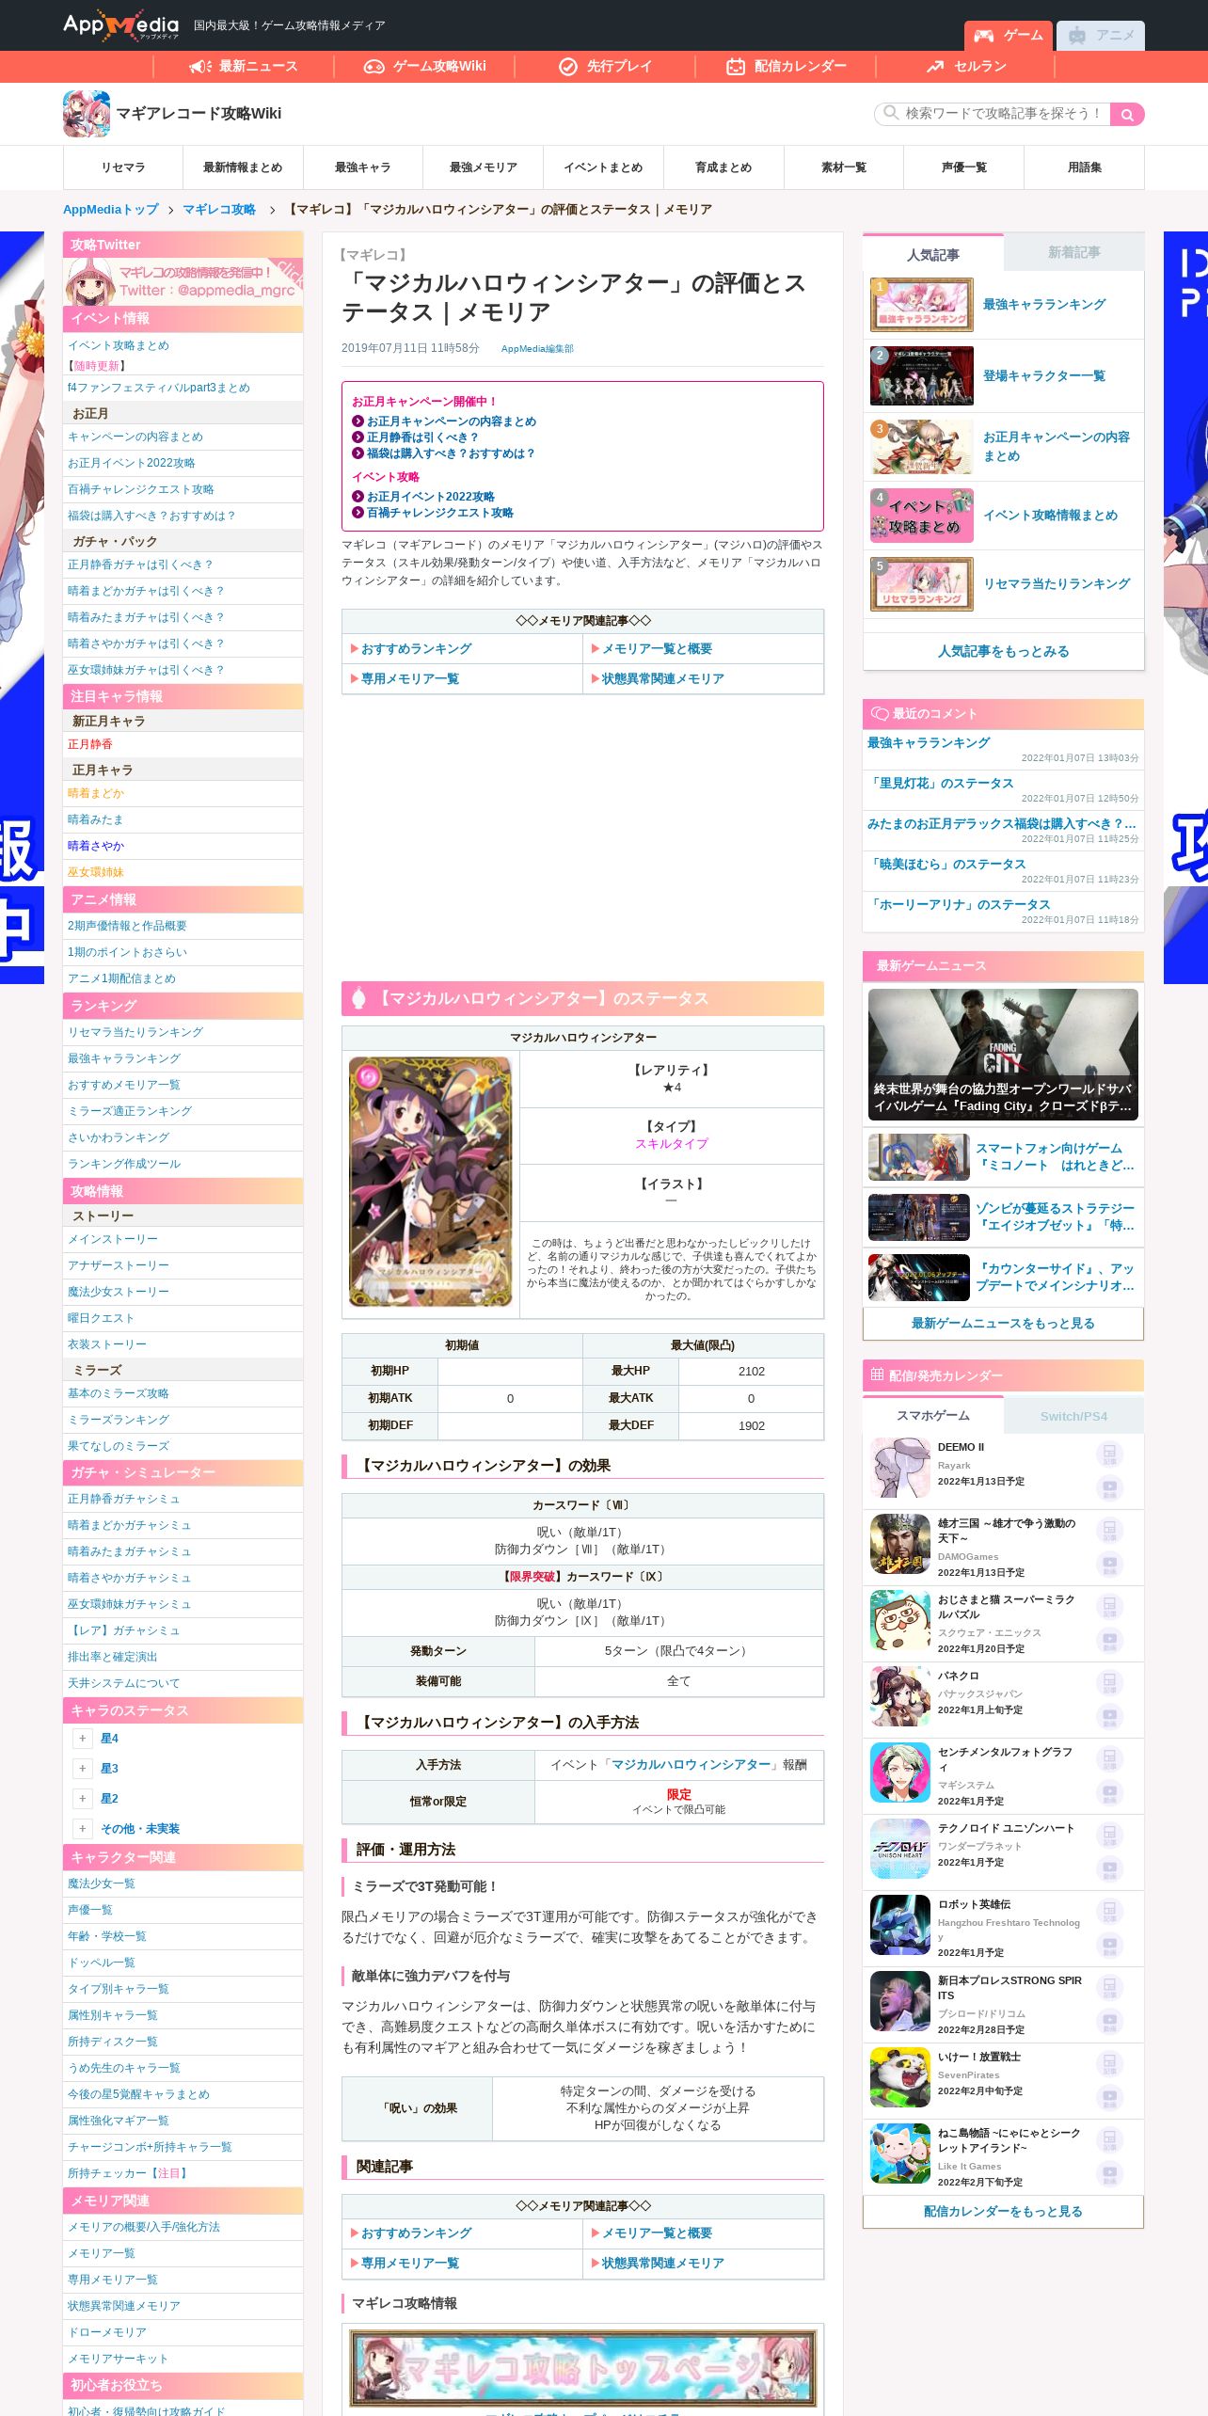Viewport: 1208px width, 2416px height.
Task: Click いけー！放置戦士 game icon
Action: (900, 2077)
